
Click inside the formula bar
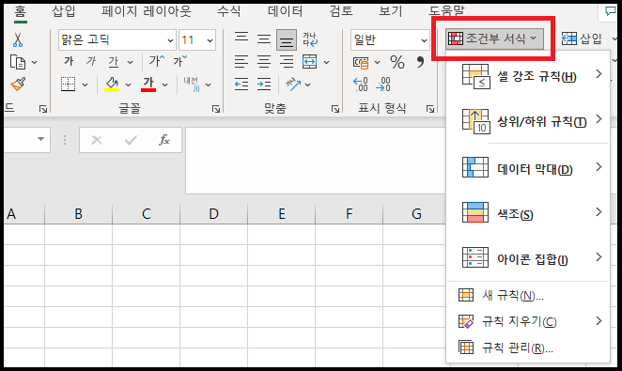click(x=316, y=161)
